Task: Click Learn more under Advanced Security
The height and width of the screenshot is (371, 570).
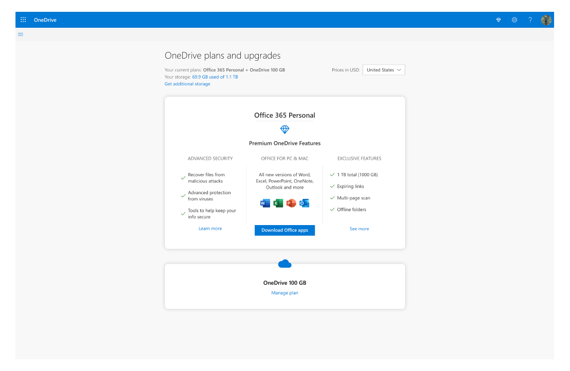Action: coord(210,229)
